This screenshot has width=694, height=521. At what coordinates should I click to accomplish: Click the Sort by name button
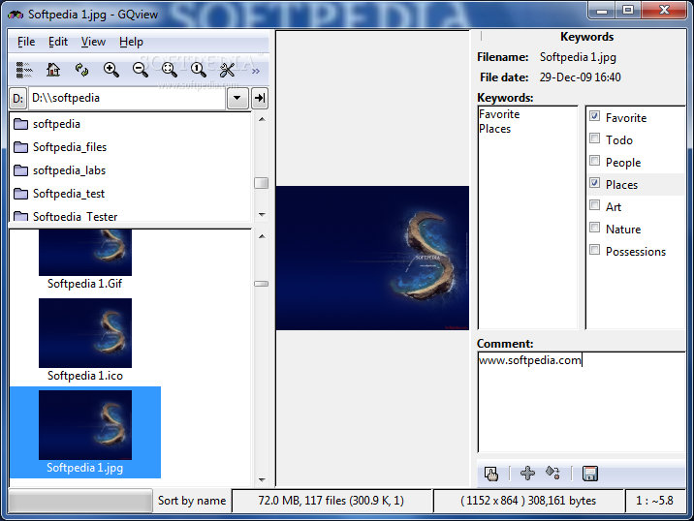[192, 501]
